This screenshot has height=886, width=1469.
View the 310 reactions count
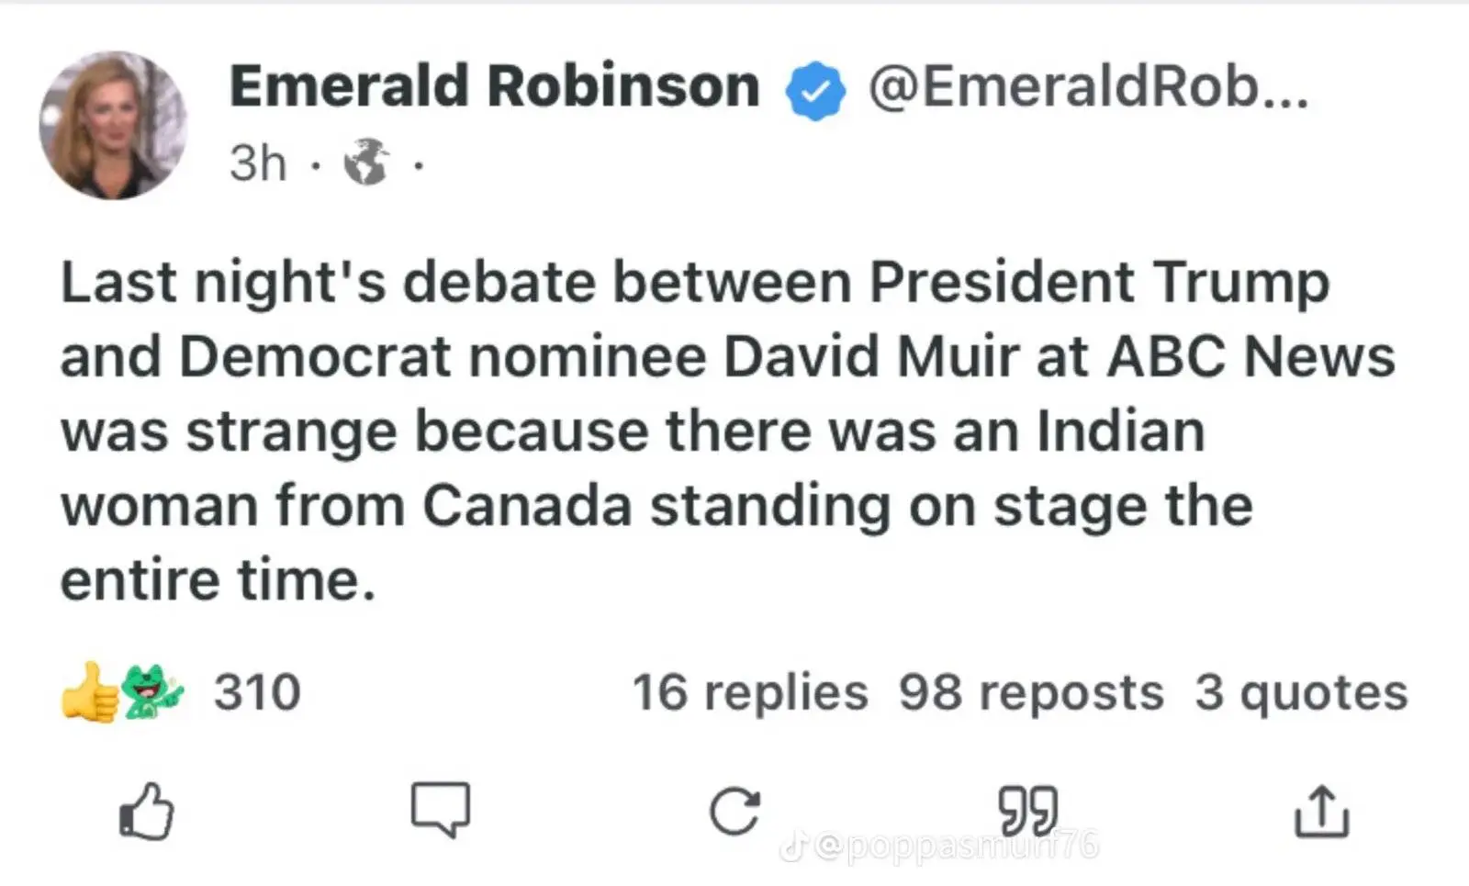click(257, 692)
